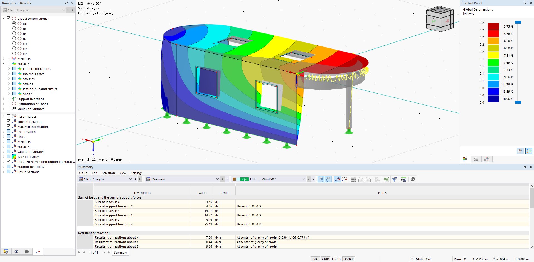Click the Control Panel filter tab icon
This screenshot has width=534, height=262.
(486, 159)
